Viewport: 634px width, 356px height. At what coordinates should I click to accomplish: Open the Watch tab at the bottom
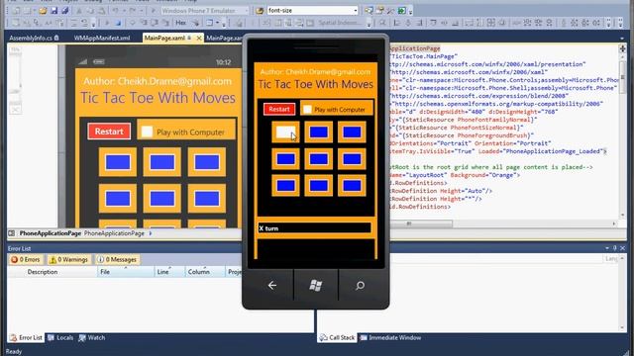pos(92,338)
